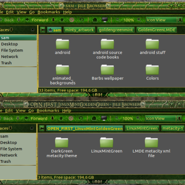Click the up arrow in sam window toolbar
Image resolution: width=185 pixels, height=185 pixels.
coord(62,20)
